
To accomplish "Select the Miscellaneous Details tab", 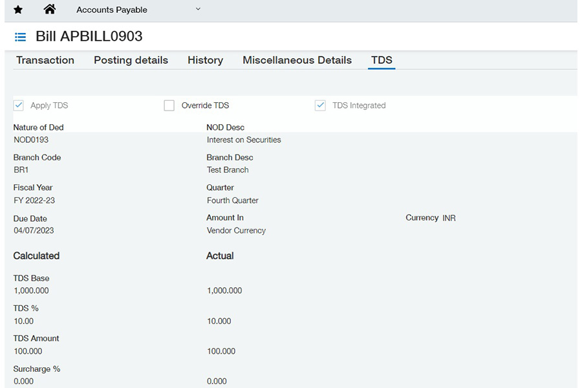I will tap(297, 60).
